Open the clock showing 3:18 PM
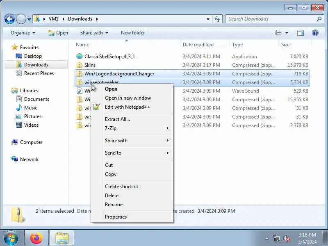The image size is (328, 246). tap(307, 238)
